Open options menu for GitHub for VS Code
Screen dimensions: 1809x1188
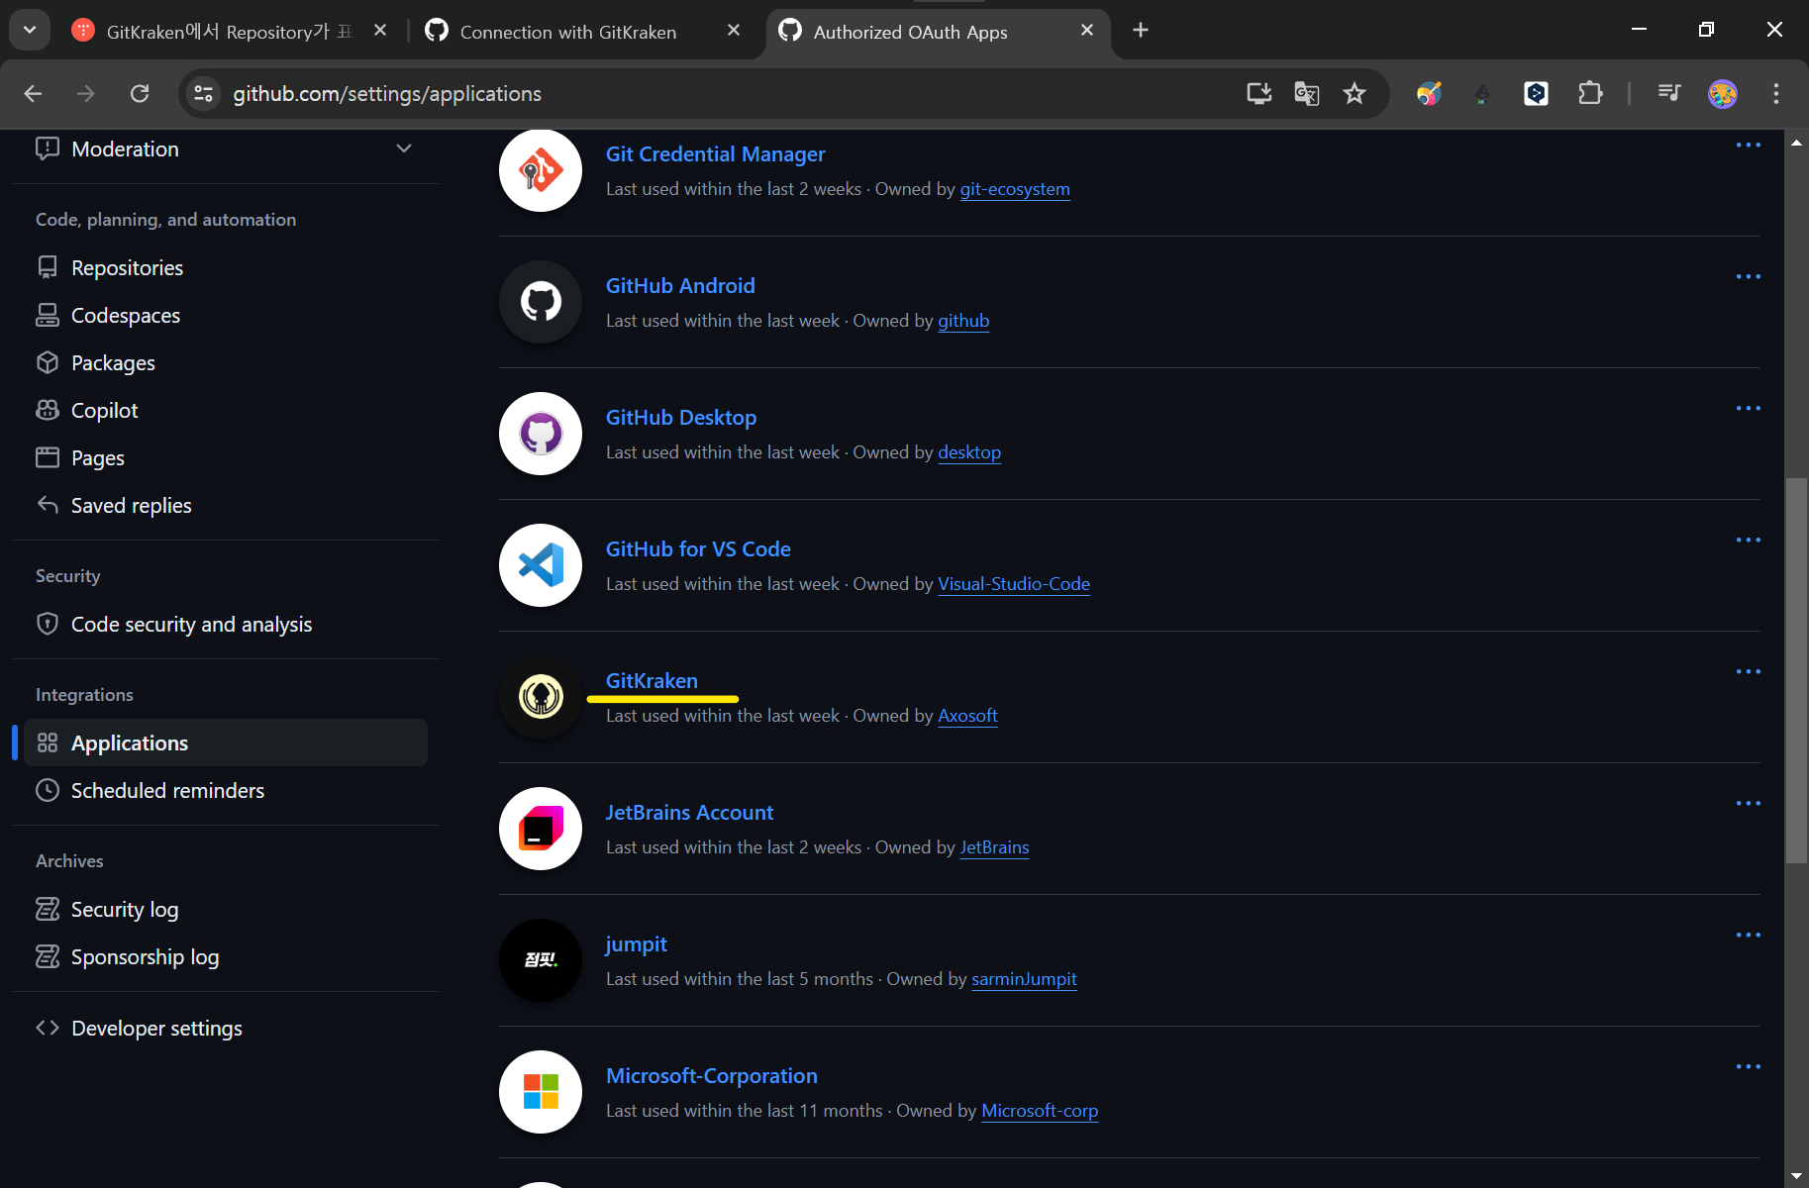click(x=1749, y=541)
